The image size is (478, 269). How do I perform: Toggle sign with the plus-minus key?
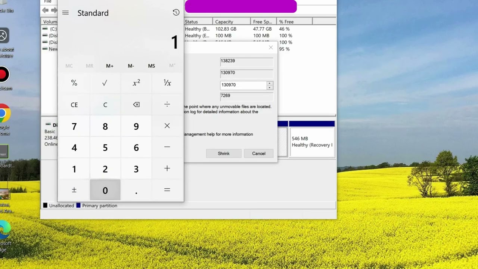click(74, 190)
